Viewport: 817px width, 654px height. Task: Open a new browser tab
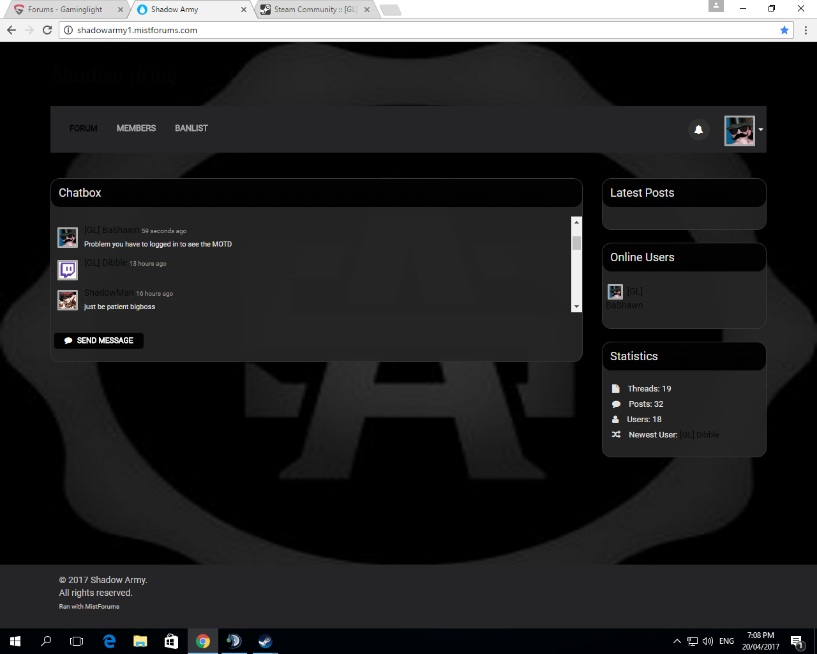[x=390, y=10]
